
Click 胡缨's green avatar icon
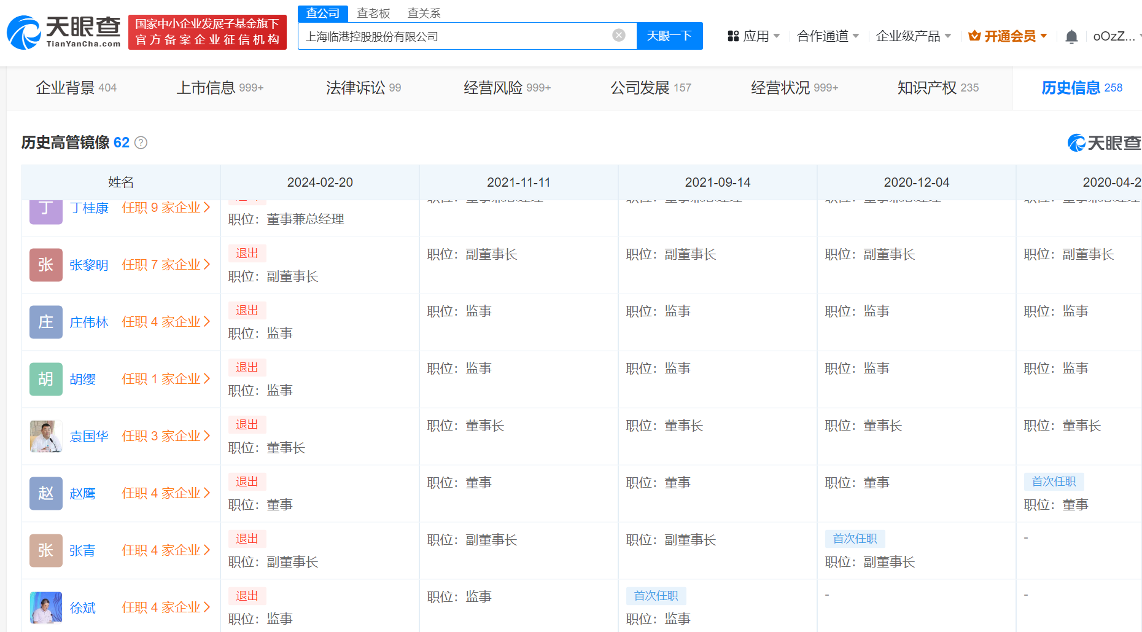(x=46, y=379)
